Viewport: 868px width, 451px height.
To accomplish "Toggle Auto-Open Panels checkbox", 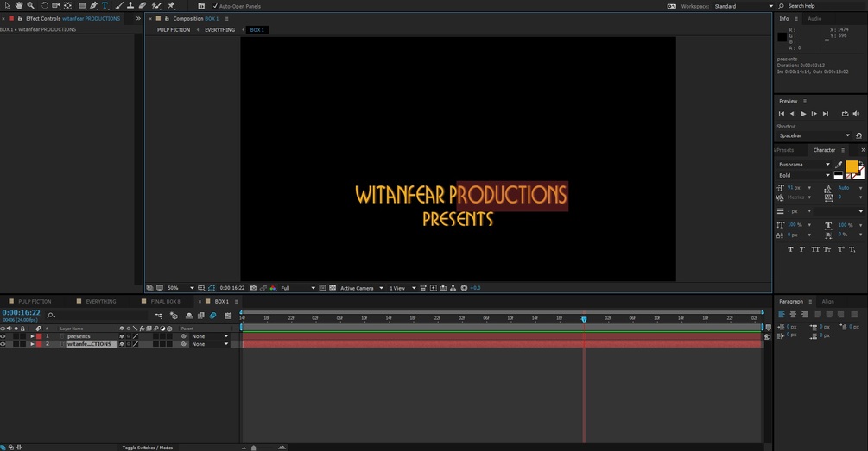I will coord(215,6).
